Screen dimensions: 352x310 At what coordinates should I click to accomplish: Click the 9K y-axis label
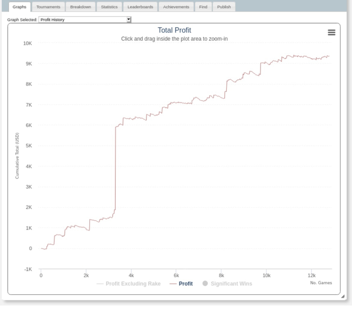29,64
